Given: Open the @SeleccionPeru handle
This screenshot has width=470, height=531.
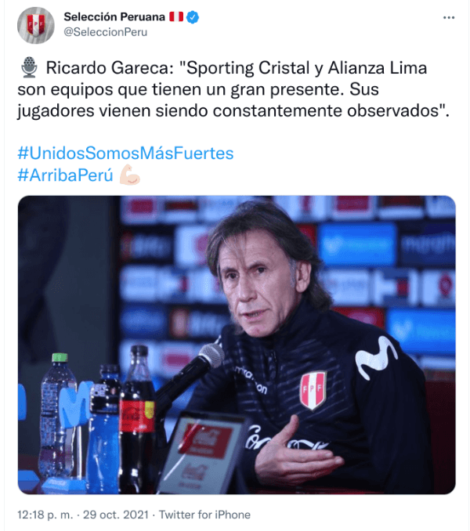Looking at the screenshot, I should [x=106, y=32].
